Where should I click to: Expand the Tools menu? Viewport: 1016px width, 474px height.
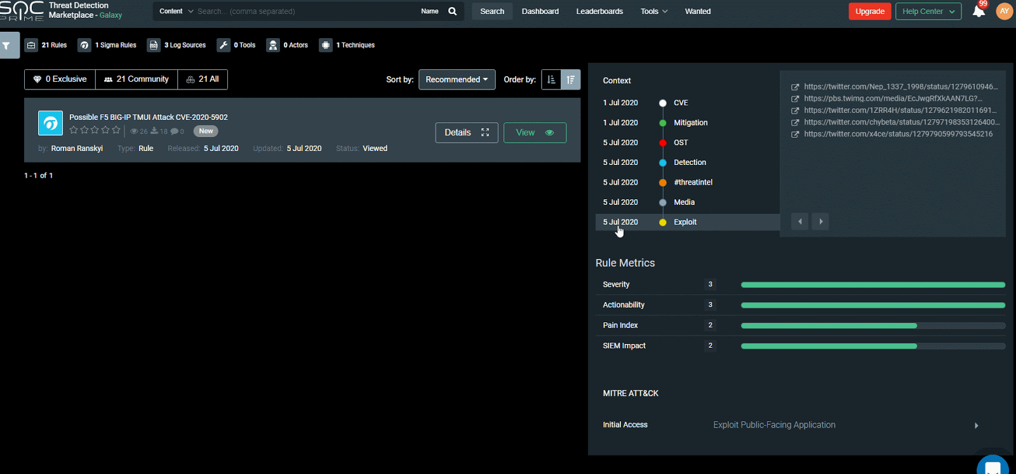pos(653,11)
